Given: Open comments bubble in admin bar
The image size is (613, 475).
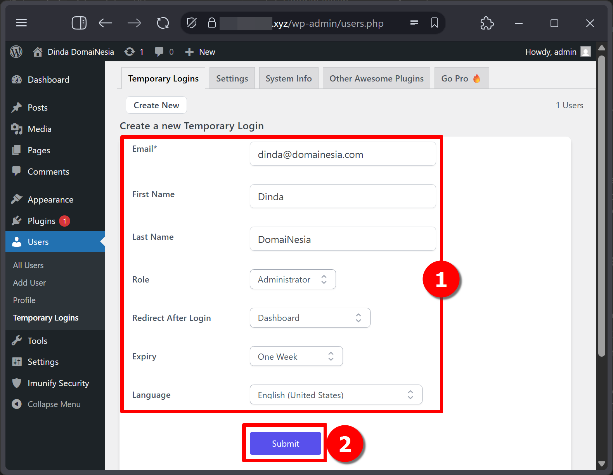Looking at the screenshot, I should point(164,52).
